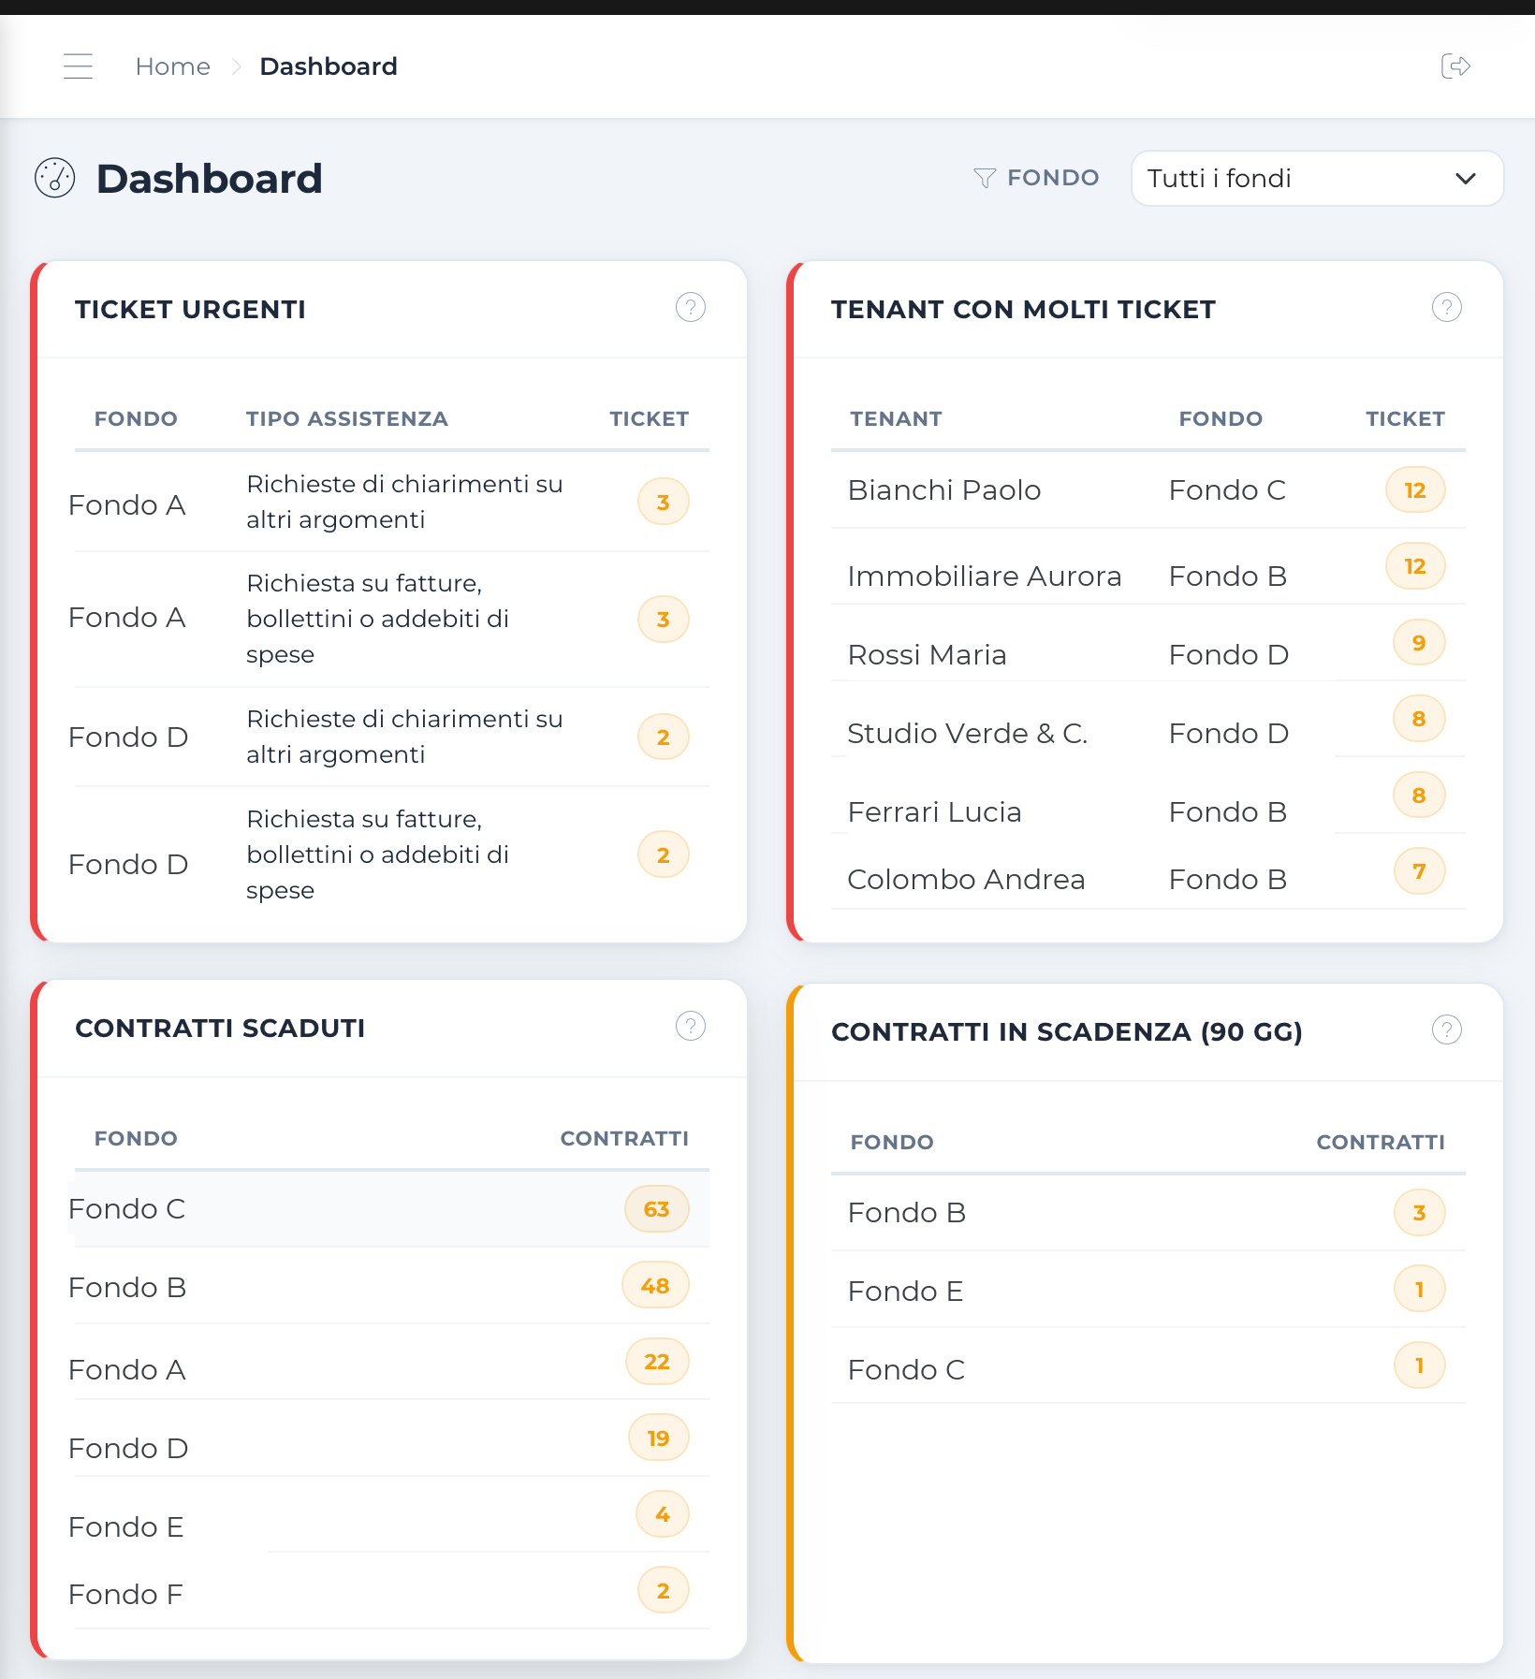Open the Tutti i fondi dropdown
1535x1679 pixels.
pos(1317,178)
